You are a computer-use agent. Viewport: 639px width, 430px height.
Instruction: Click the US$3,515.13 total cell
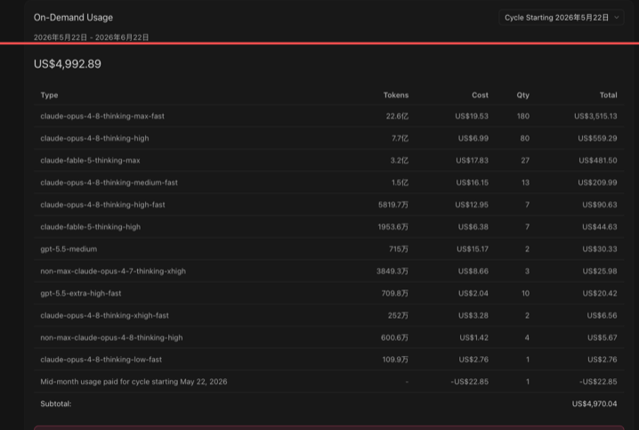595,116
